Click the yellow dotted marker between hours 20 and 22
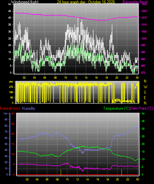 [x=122, y=172]
